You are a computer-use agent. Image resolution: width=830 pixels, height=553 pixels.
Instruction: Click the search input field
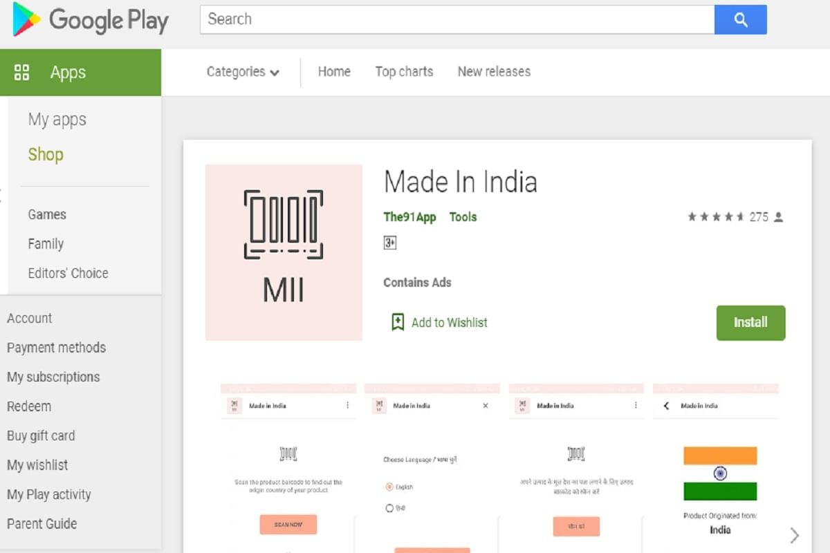coord(456,19)
